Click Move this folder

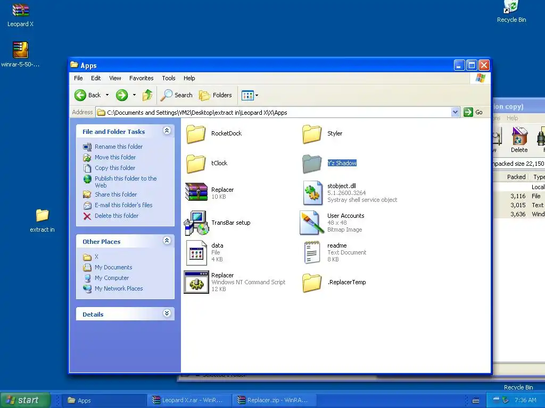(x=115, y=157)
